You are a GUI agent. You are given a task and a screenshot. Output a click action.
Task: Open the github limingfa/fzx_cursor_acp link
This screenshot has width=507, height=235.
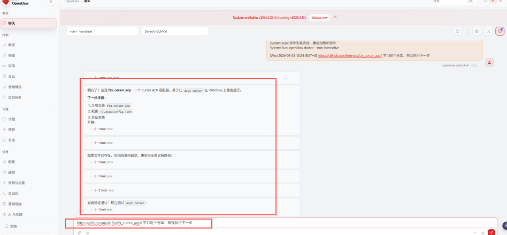pos(350,55)
